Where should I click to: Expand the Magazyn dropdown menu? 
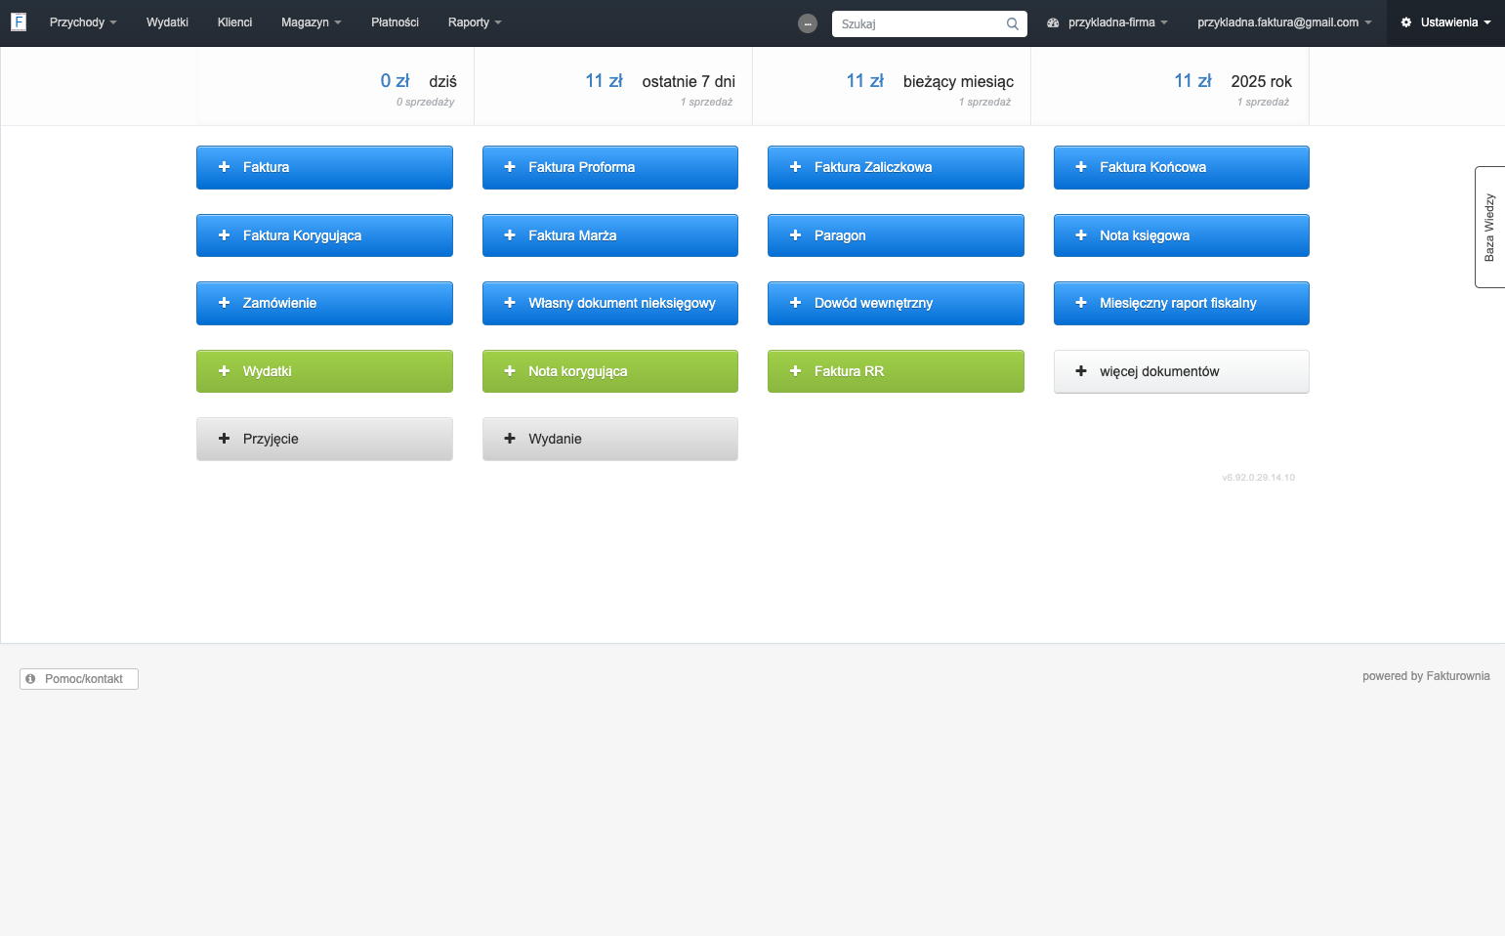pyautogui.click(x=312, y=22)
